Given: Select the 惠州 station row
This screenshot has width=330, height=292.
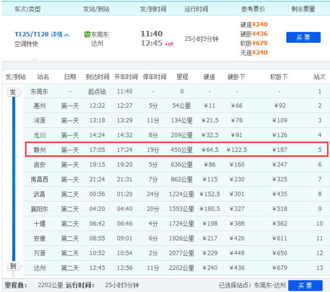Looking at the screenshot, I should (x=176, y=105).
